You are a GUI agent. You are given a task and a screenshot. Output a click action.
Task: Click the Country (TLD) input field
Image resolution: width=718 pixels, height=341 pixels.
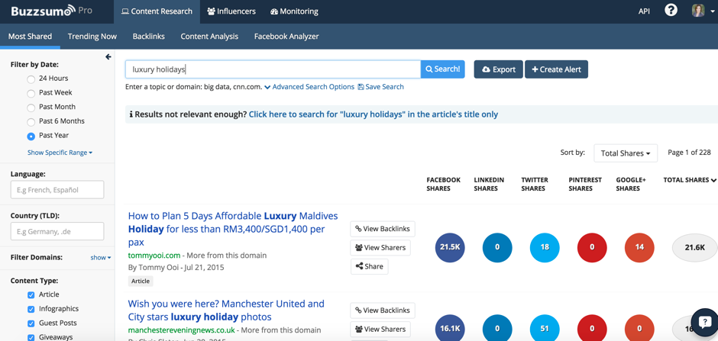pos(57,231)
